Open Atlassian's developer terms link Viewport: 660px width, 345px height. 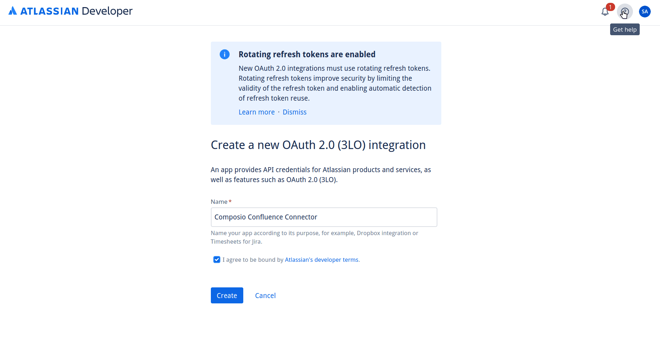pos(322,260)
